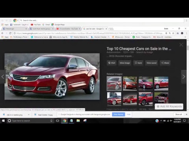Switch to the work from home groups tab

[x=41, y=29]
